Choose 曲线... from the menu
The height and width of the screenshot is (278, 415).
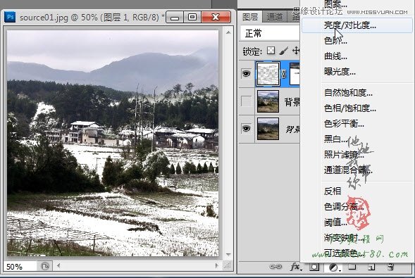335,56
